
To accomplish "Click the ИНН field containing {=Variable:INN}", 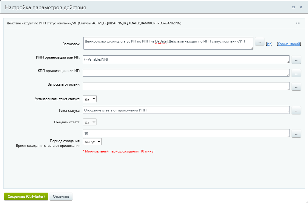I will pyautogui.click(x=186, y=59).
